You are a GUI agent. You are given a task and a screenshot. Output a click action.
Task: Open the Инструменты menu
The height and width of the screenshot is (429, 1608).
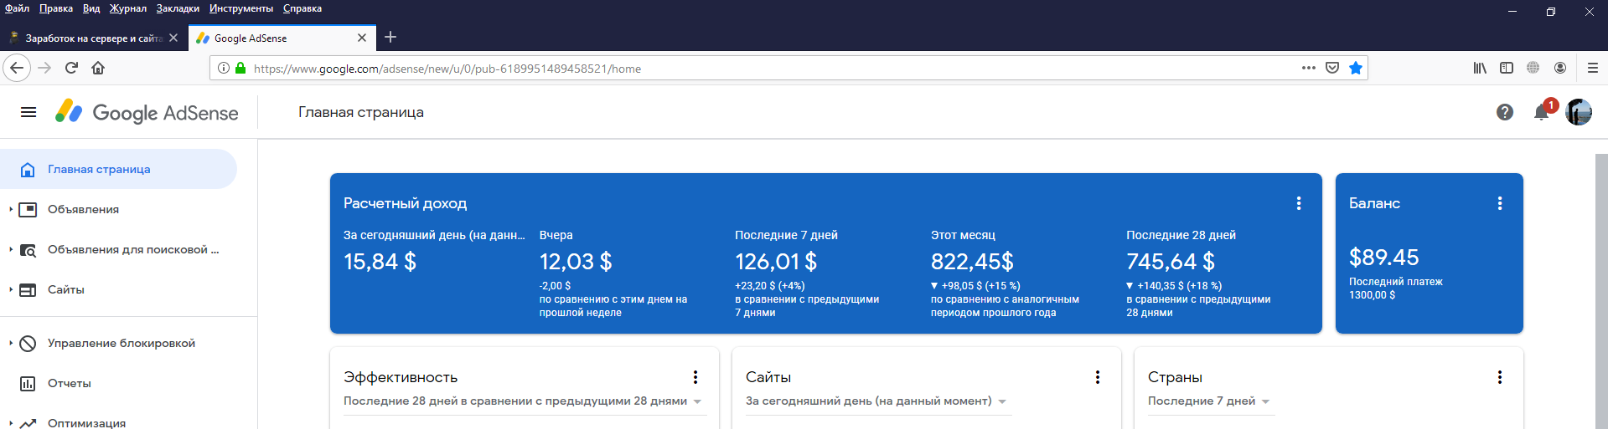click(241, 8)
